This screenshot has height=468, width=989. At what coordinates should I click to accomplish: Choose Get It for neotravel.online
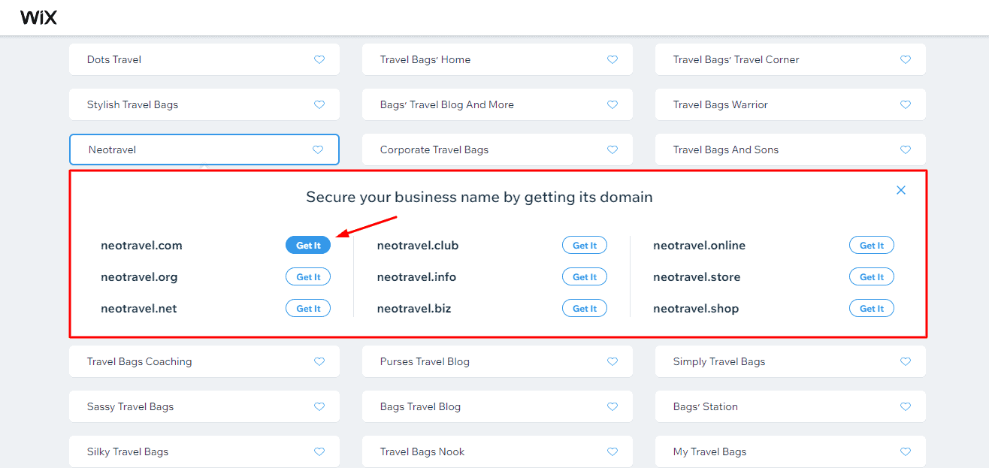tap(872, 246)
